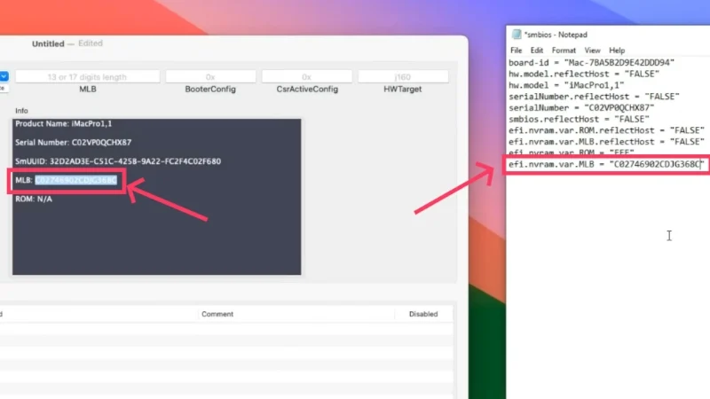Open the View menu in Notepad
This screenshot has height=399, width=710.
pyautogui.click(x=592, y=51)
